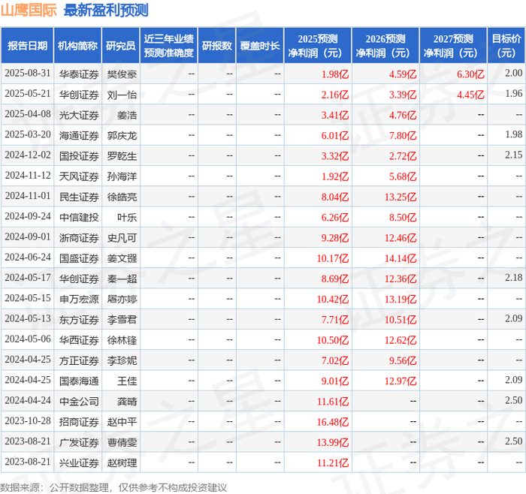Click the 2.15 target price
This screenshot has width=526, height=494.
(513, 155)
